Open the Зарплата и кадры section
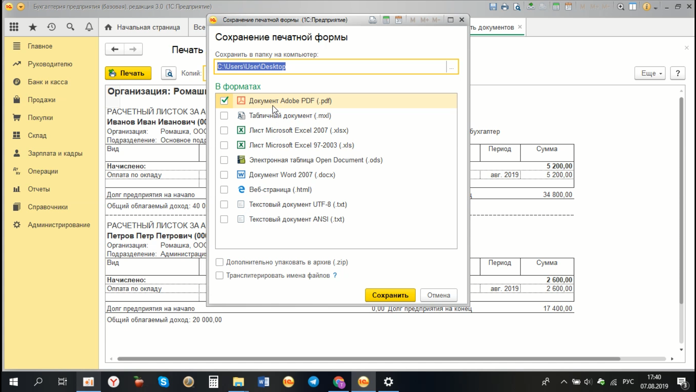Viewport: 696px width, 392px height. click(x=55, y=153)
